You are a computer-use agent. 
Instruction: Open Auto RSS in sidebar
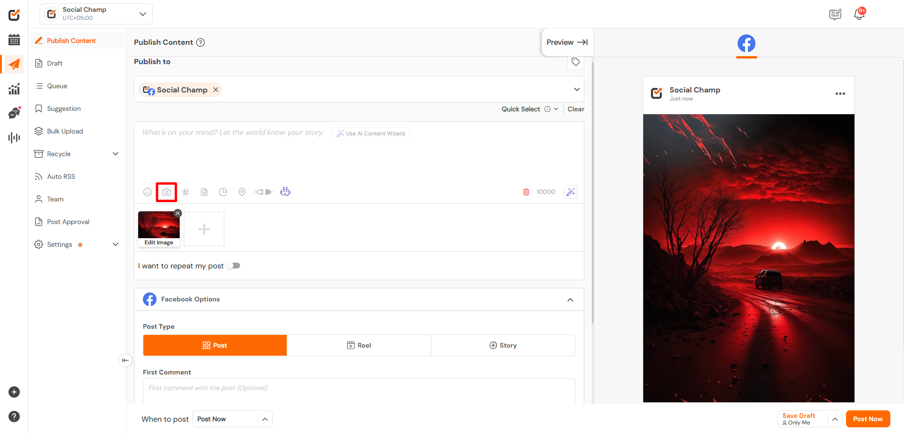(x=77, y=176)
